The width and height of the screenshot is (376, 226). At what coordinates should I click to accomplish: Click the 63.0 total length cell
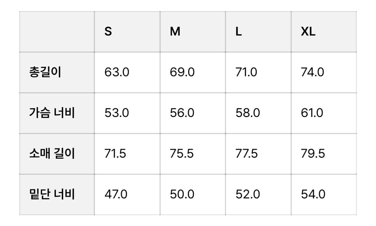(117, 72)
